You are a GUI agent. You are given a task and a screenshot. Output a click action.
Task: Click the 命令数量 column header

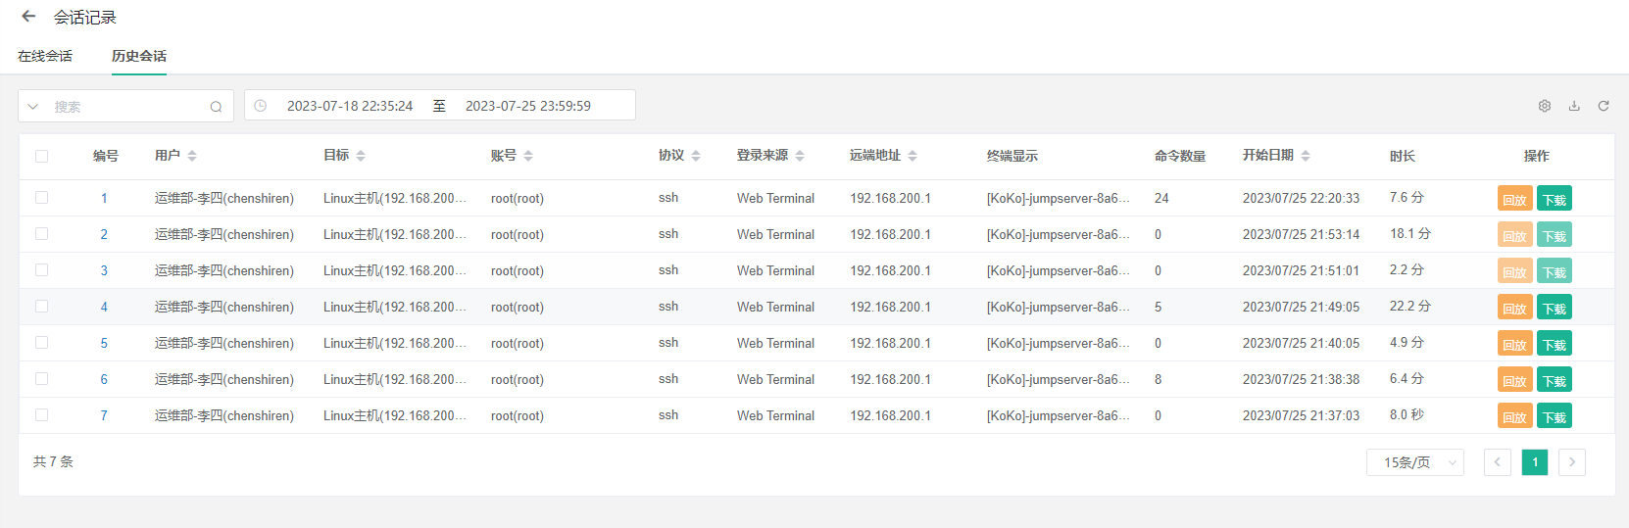pos(1180,156)
